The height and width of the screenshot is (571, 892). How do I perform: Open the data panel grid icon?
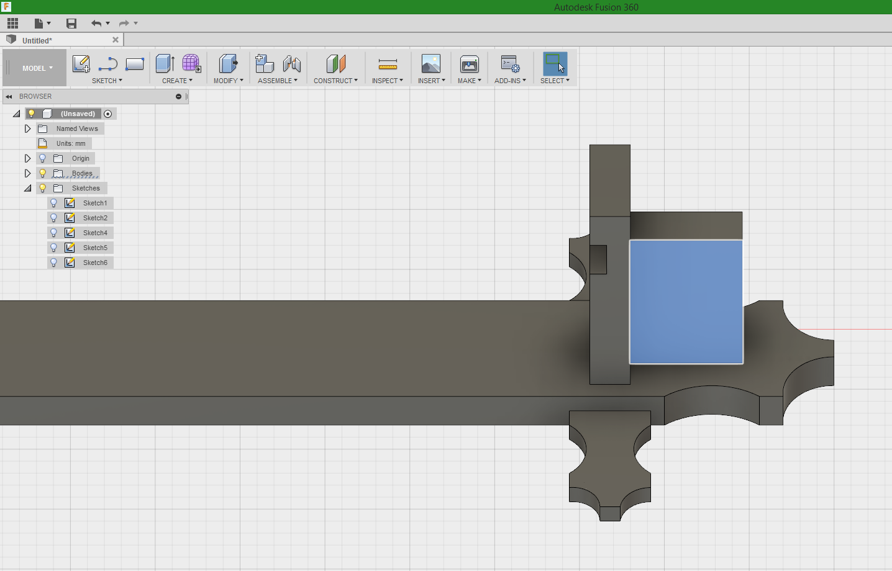click(12, 24)
